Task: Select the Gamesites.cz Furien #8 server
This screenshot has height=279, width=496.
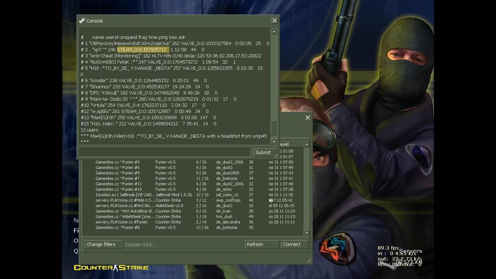Action: point(118,227)
